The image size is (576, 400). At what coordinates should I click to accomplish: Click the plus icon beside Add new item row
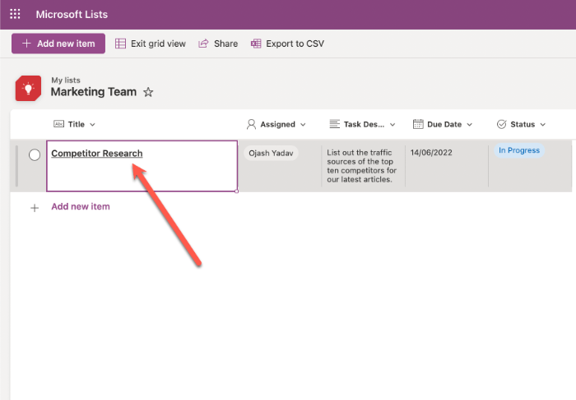(35, 208)
